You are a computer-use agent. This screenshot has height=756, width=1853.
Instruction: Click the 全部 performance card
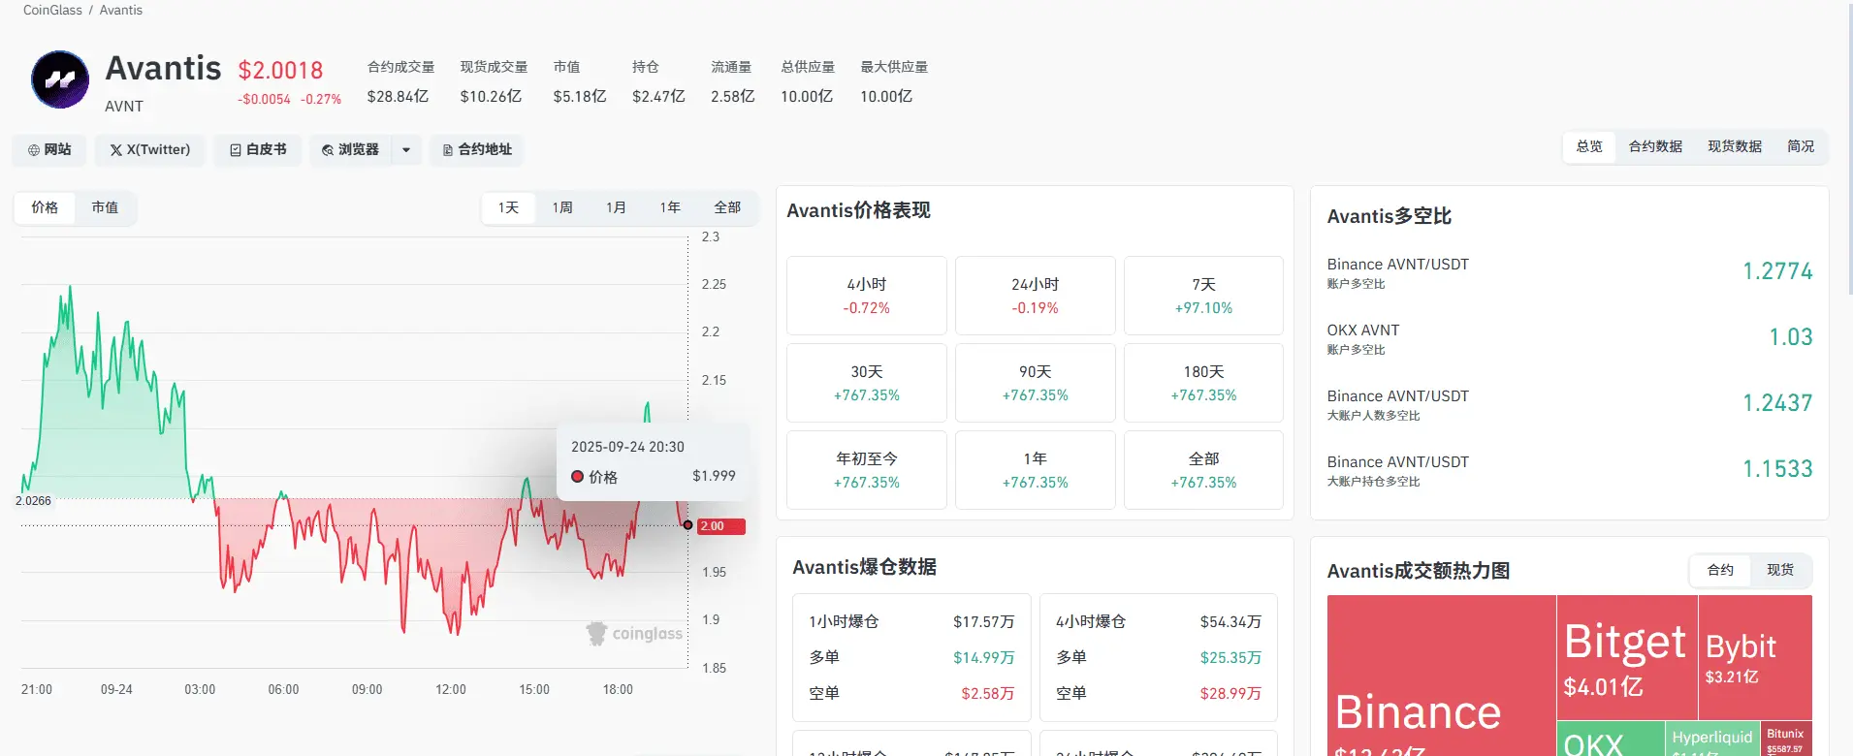point(1203,470)
